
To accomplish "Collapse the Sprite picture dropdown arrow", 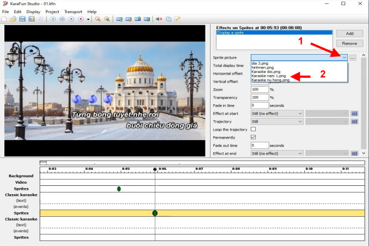I will pyautogui.click(x=344, y=57).
